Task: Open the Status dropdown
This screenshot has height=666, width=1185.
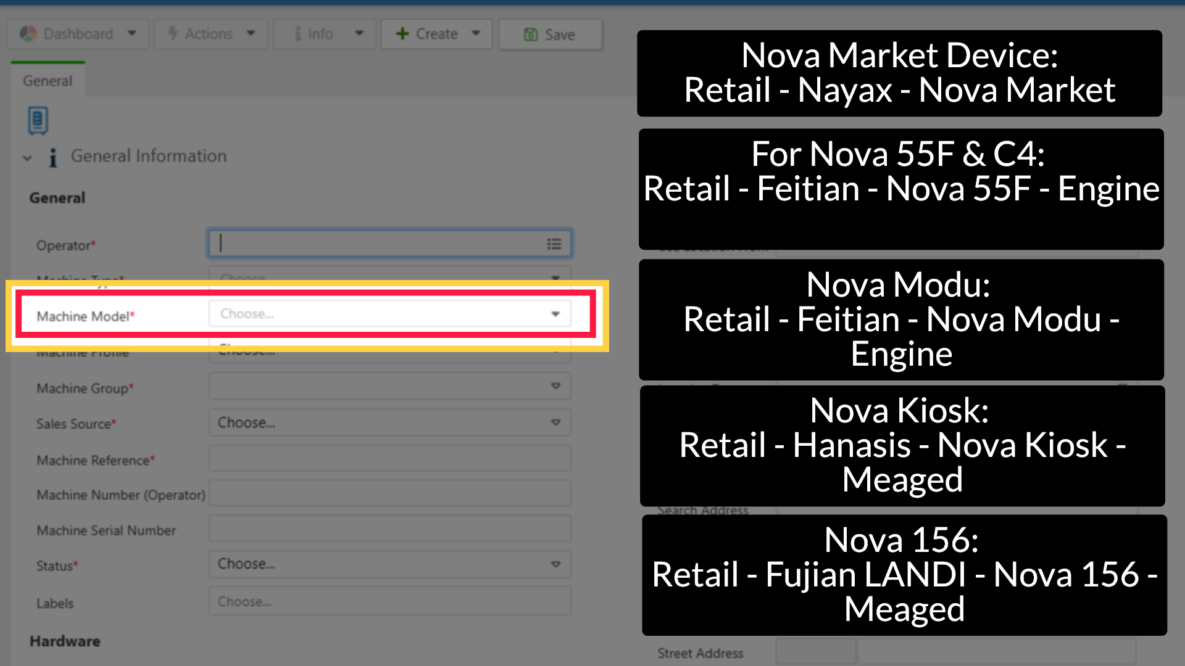Action: pyautogui.click(x=390, y=564)
